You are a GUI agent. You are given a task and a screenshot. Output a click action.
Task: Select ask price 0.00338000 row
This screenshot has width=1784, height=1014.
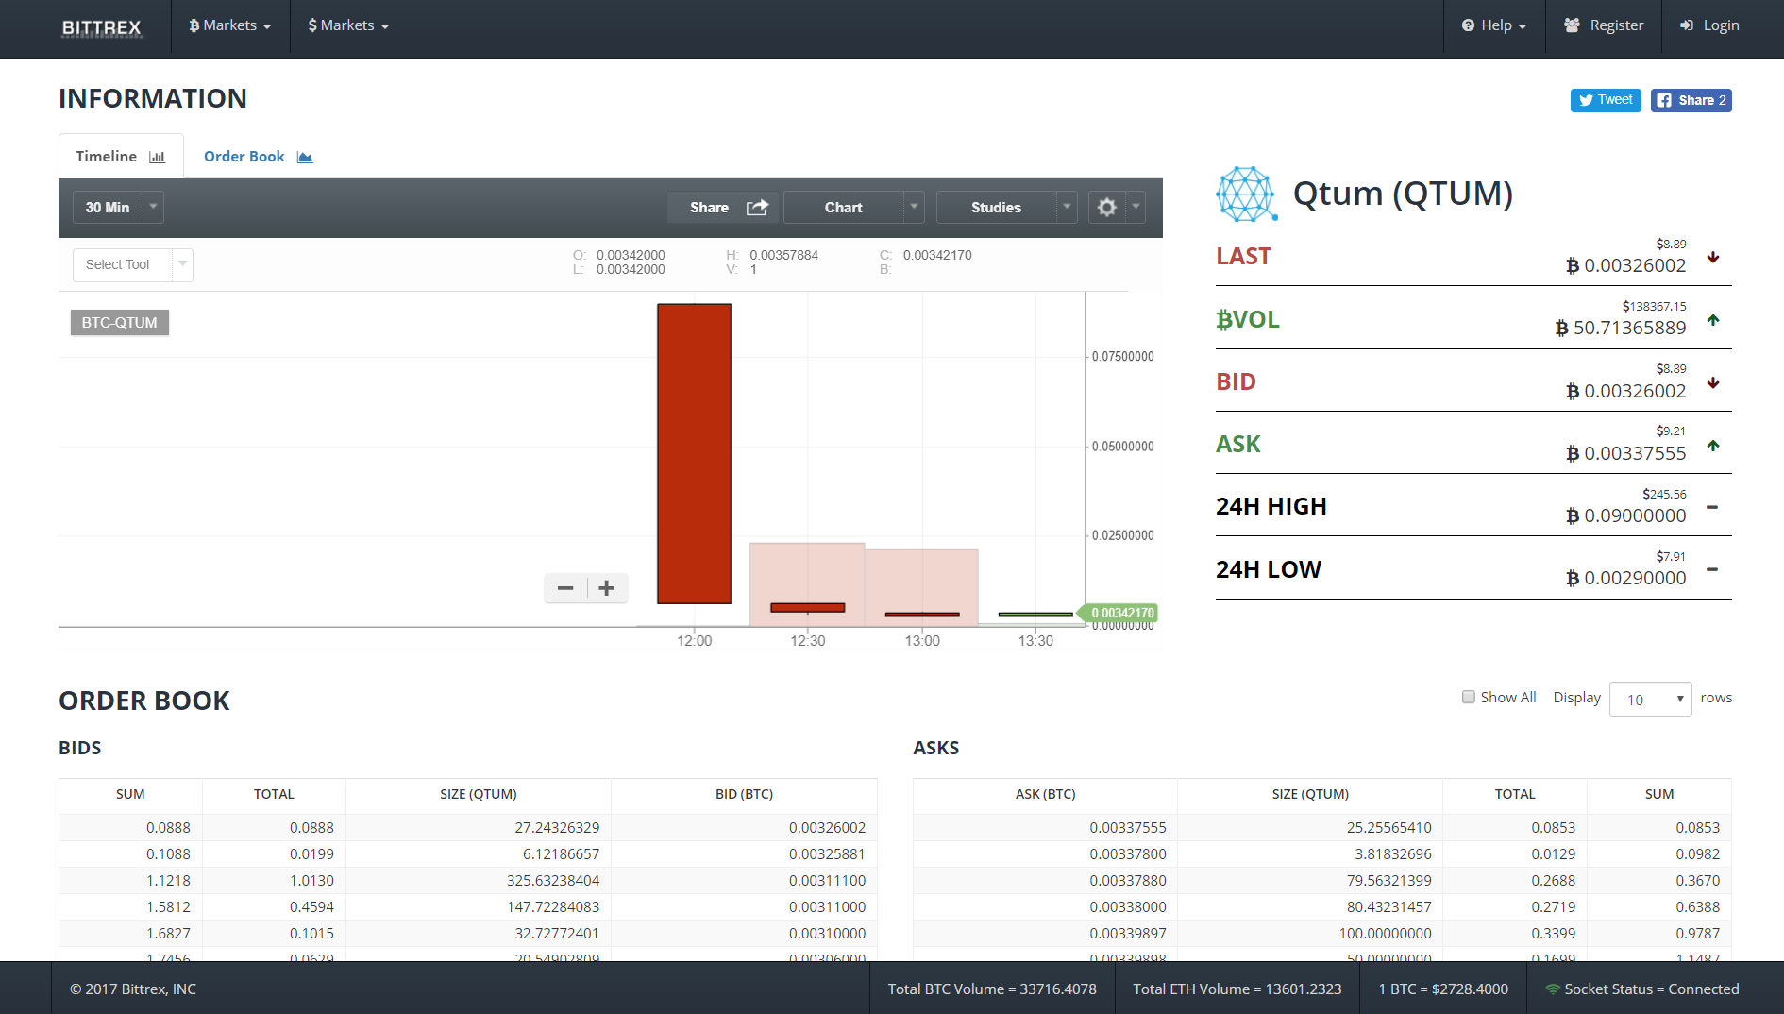pos(1128,907)
